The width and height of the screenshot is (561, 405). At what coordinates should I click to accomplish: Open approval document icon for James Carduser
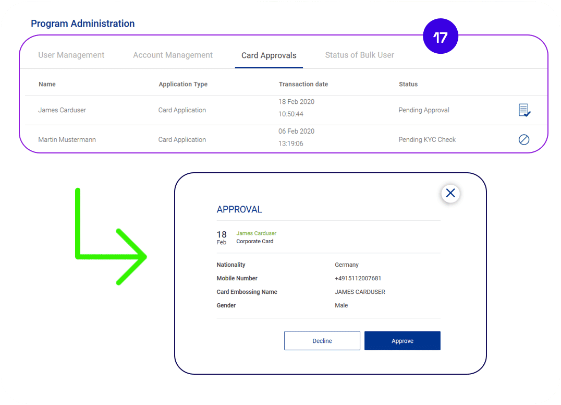pos(525,110)
